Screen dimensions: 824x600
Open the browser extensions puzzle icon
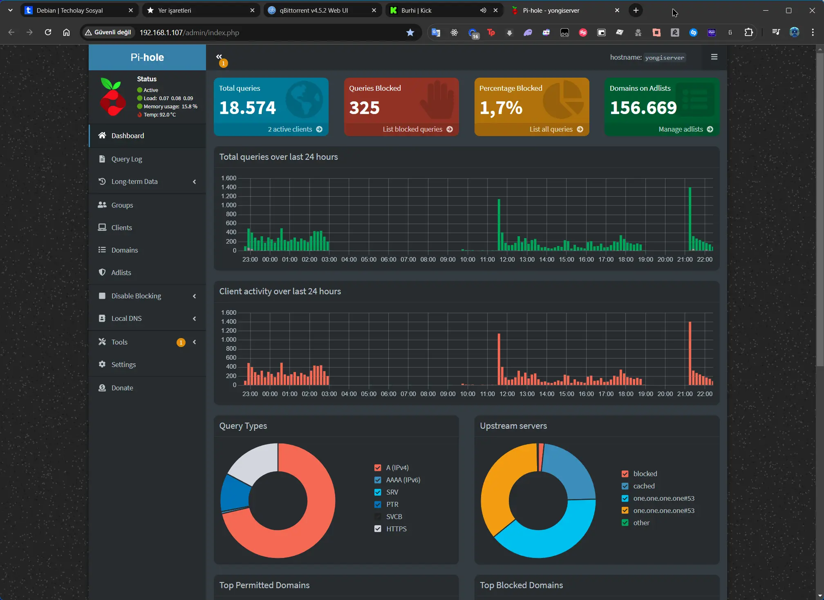(748, 32)
